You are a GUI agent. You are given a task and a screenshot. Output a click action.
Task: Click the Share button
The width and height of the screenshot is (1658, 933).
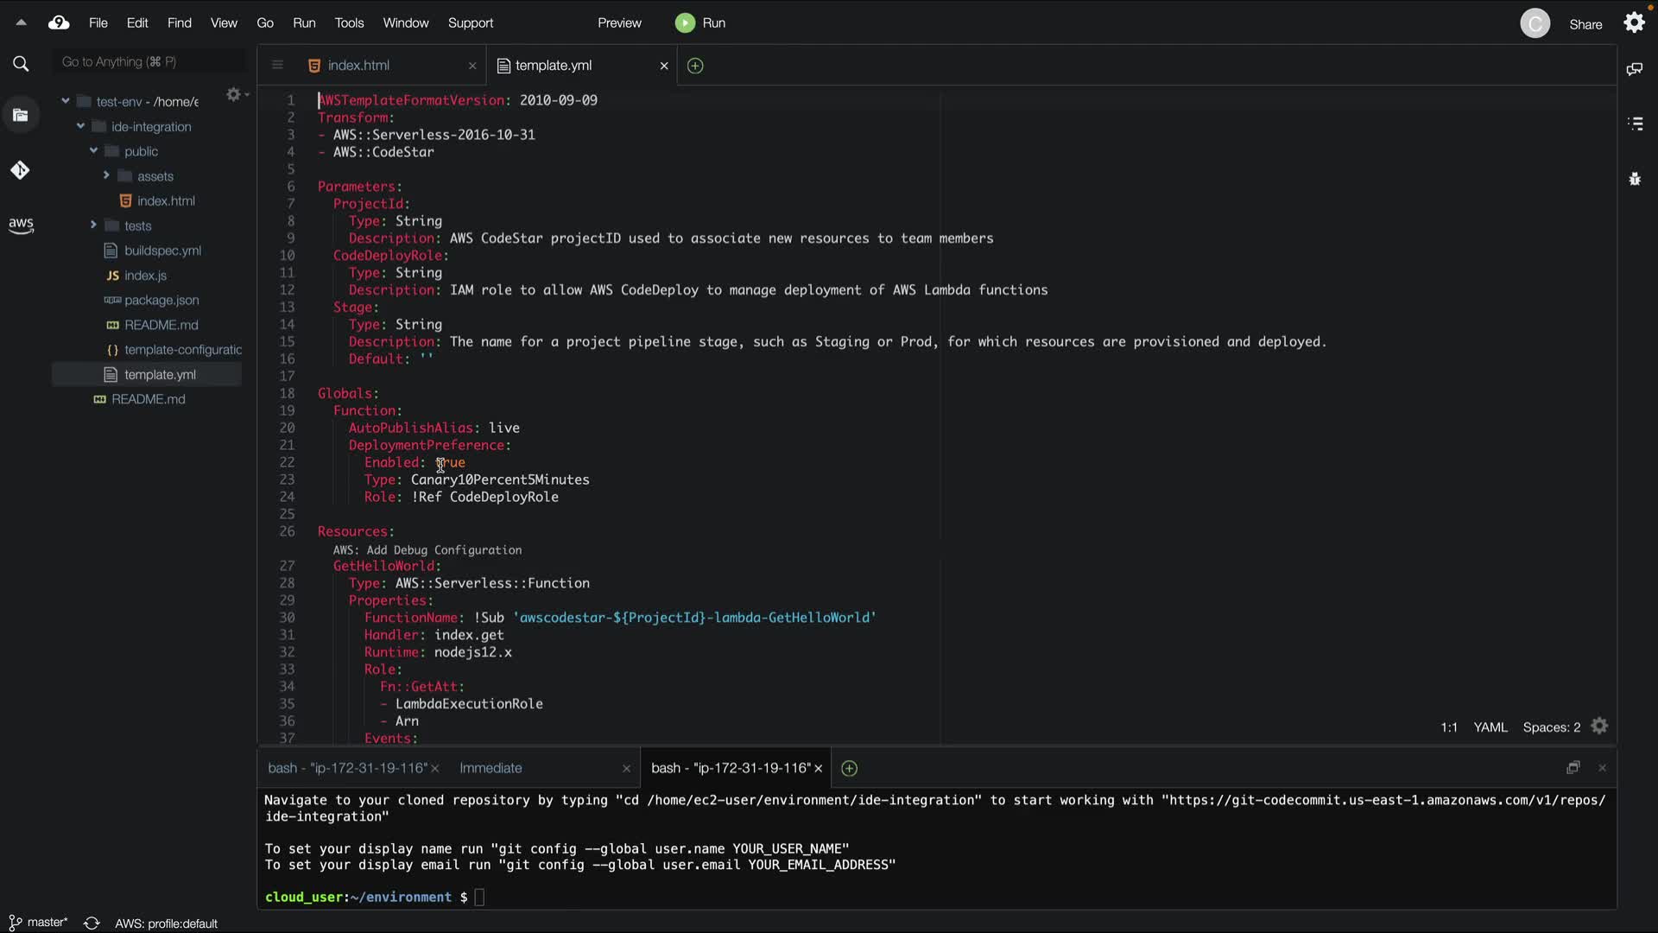click(x=1585, y=24)
